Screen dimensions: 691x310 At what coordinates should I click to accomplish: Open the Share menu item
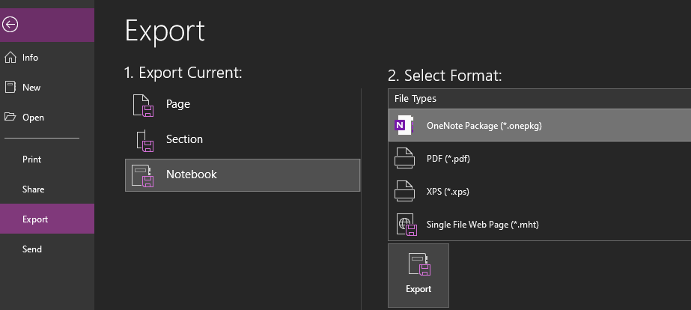34,189
